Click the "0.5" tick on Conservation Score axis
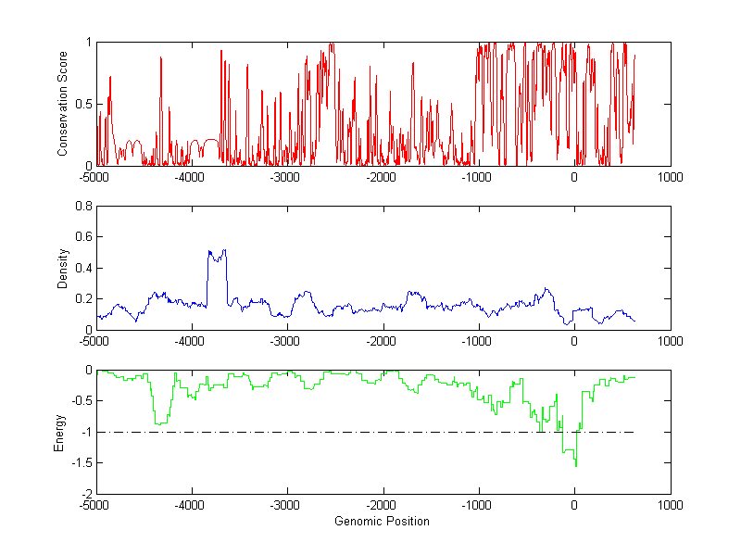Viewport: 741px width, 555px height. coord(82,104)
